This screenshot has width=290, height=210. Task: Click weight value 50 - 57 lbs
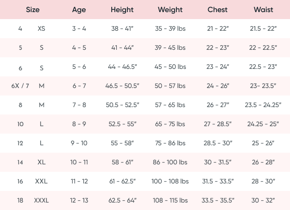coord(170,86)
